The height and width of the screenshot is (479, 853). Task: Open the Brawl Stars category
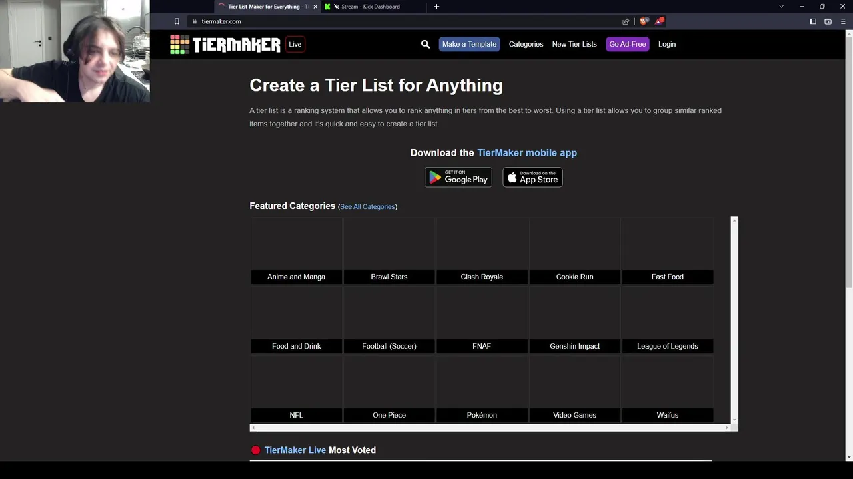389,251
